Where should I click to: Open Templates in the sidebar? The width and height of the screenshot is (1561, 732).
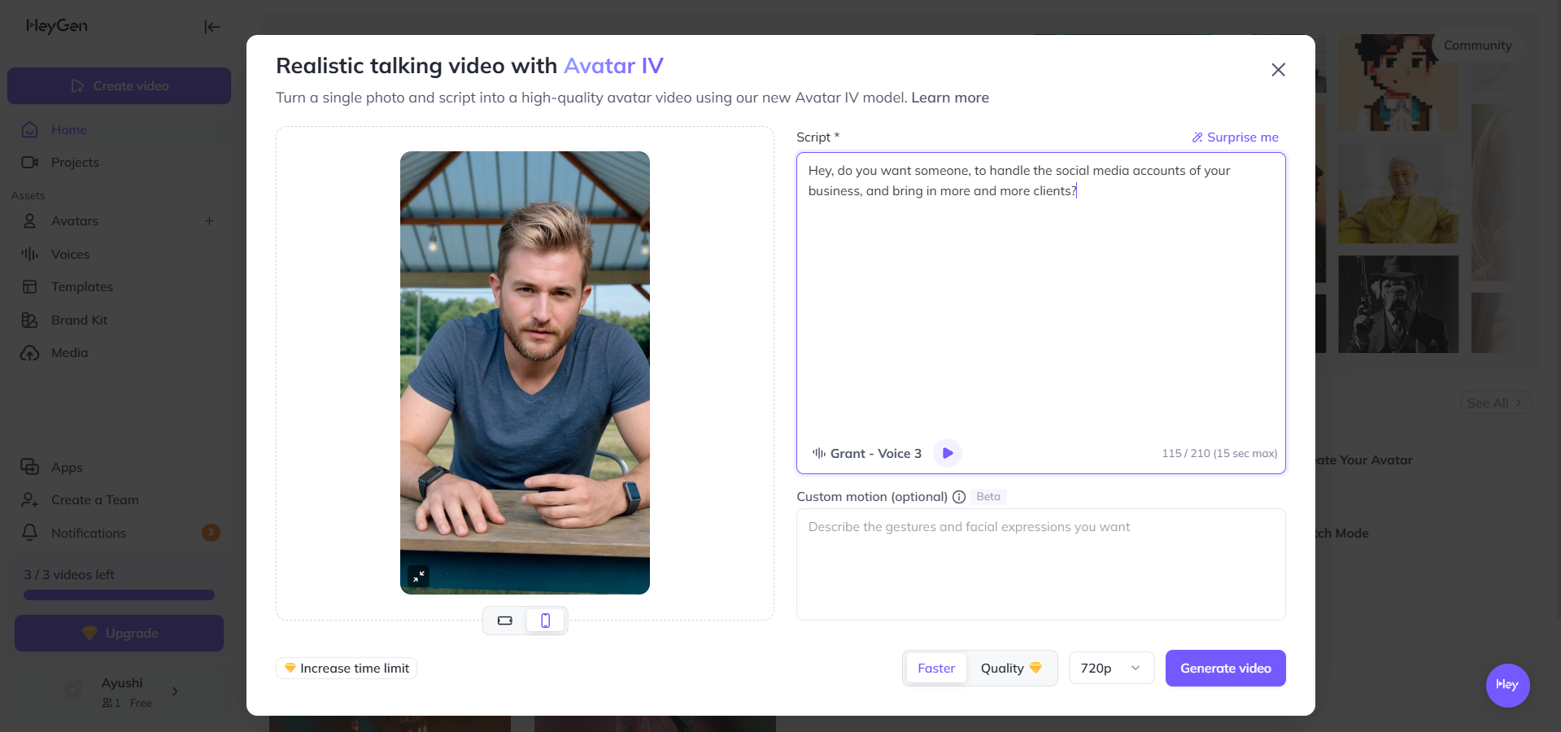119,287
